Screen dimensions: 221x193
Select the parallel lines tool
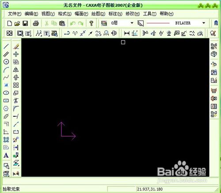point(6,54)
